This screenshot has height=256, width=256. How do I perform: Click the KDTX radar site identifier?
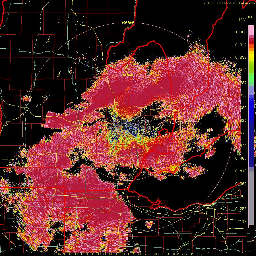159,254
